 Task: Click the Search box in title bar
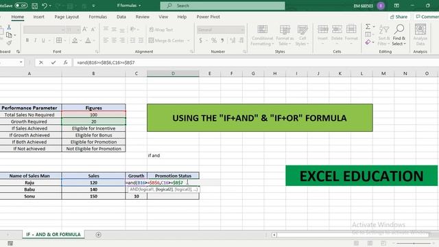coord(222,5)
